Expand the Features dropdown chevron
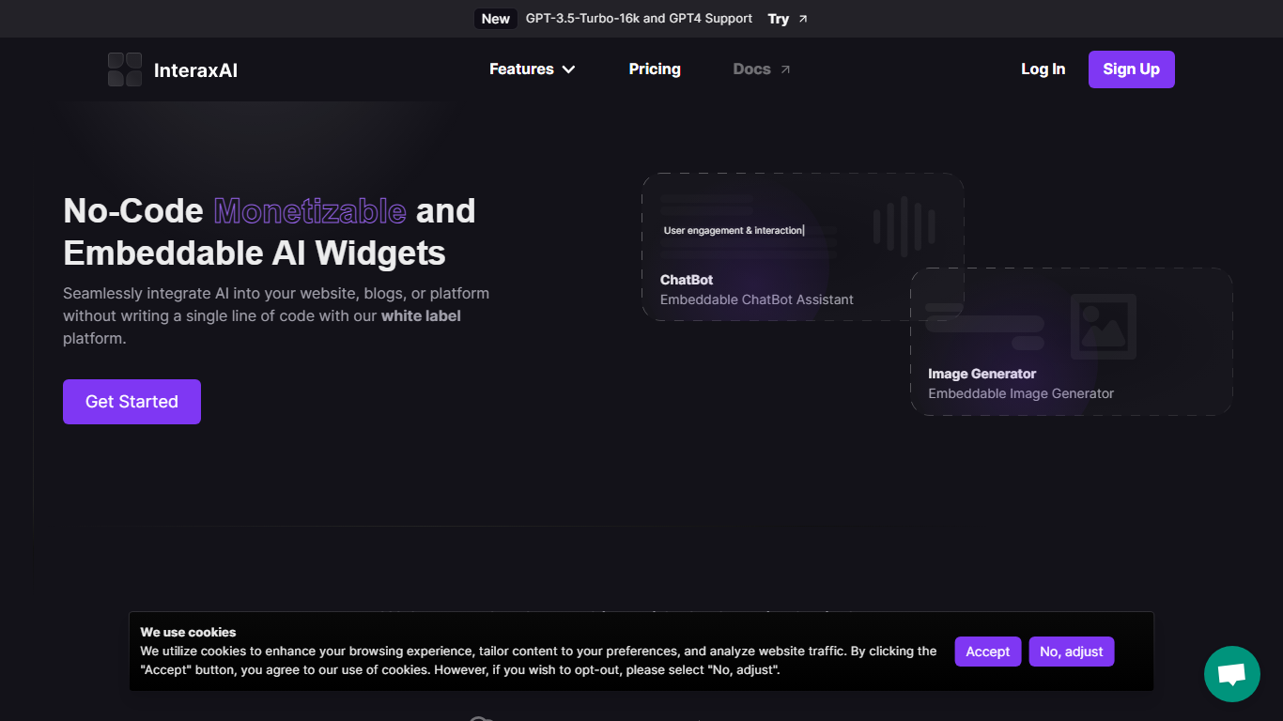Viewport: 1283px width, 721px height. (x=568, y=69)
